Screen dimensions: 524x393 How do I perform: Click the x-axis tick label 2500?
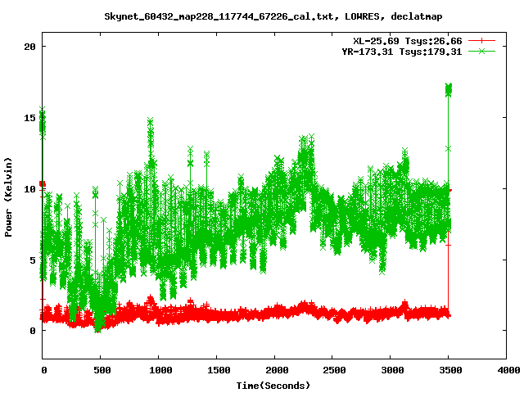[334, 370]
